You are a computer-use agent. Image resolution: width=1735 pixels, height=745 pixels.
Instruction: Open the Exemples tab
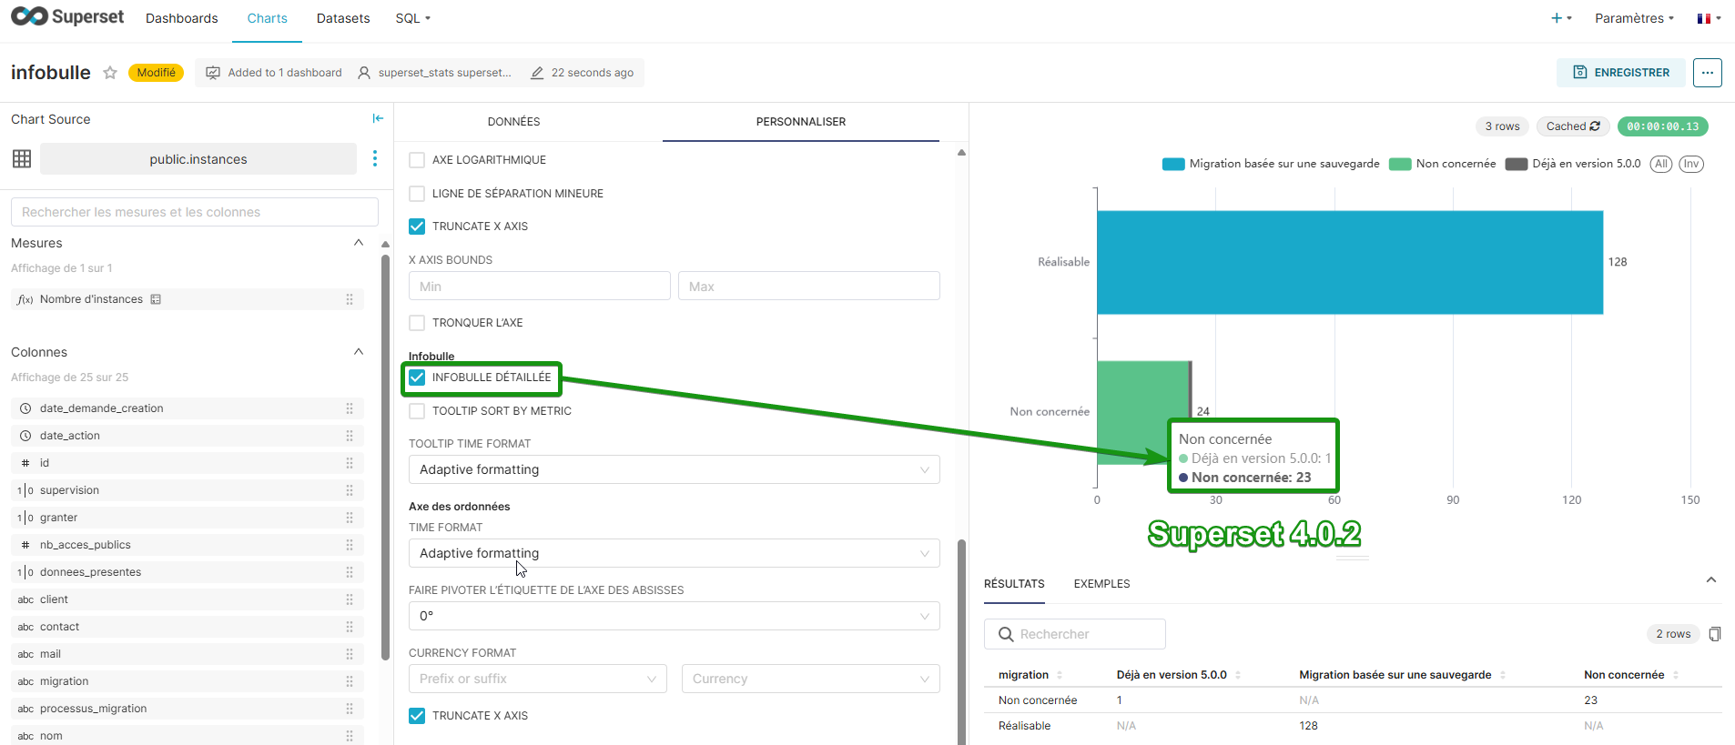tap(1101, 584)
